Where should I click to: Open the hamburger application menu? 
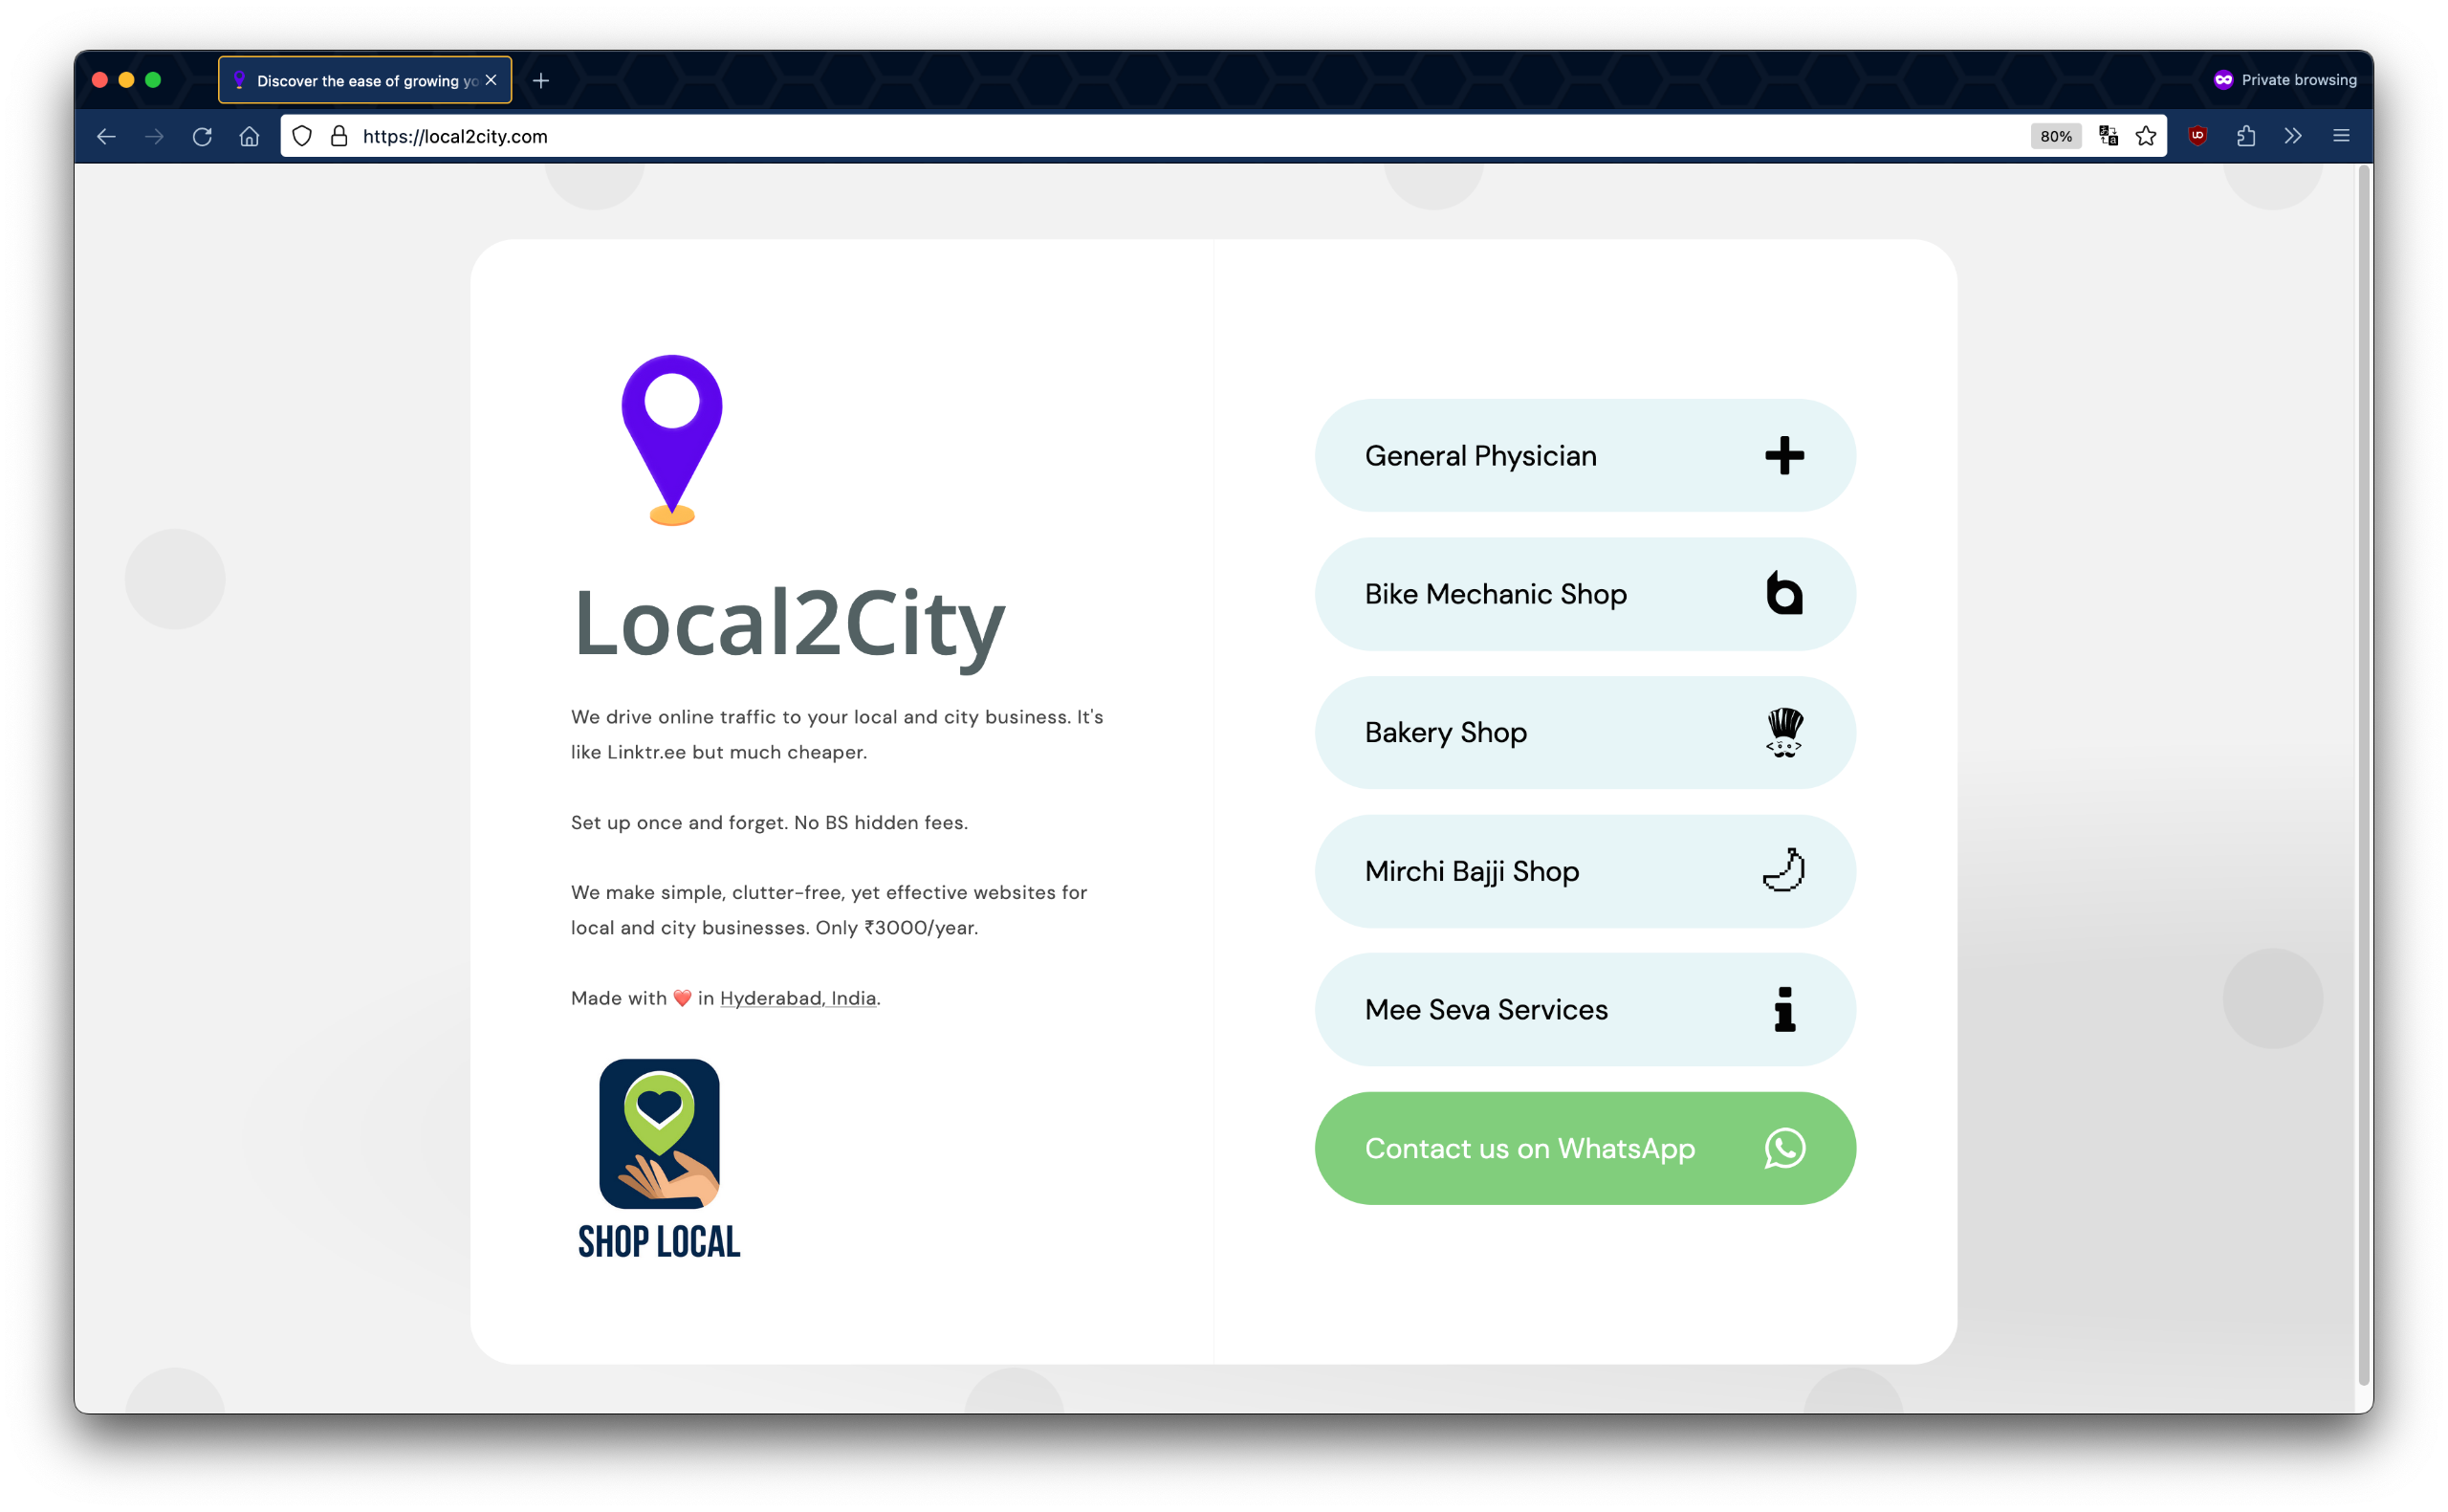point(2341,136)
